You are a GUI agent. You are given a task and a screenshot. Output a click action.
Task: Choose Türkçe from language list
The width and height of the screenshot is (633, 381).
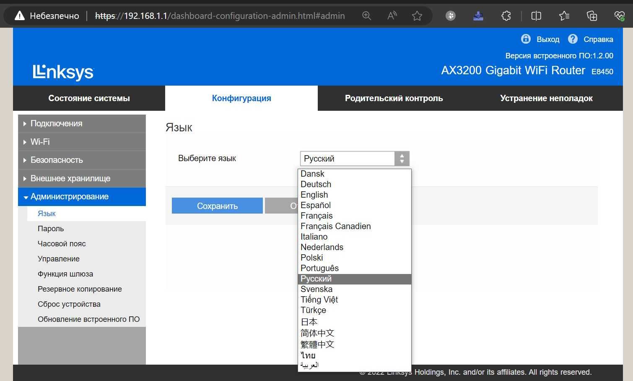pyautogui.click(x=355, y=310)
